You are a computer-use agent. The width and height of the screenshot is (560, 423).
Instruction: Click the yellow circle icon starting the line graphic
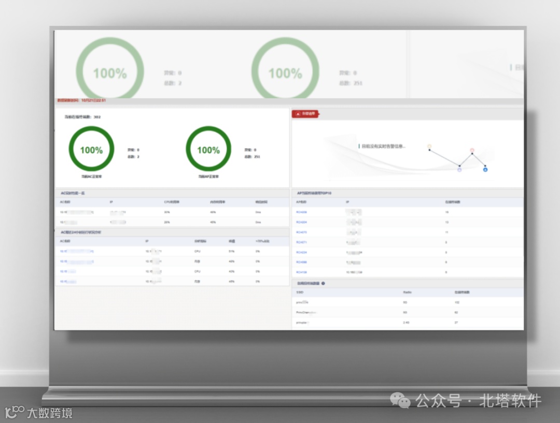coord(429,146)
